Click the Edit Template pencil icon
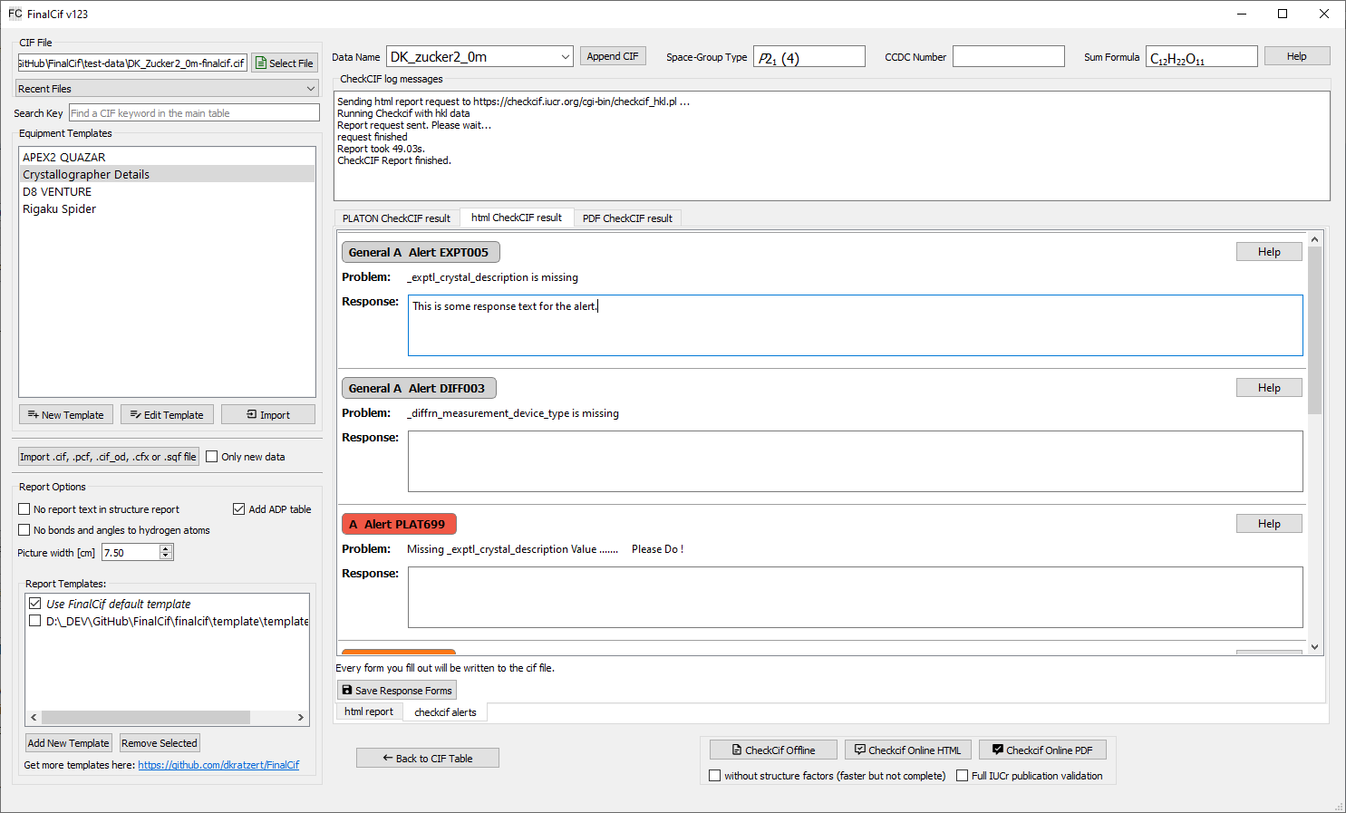The height and width of the screenshot is (813, 1346). pyautogui.click(x=135, y=414)
